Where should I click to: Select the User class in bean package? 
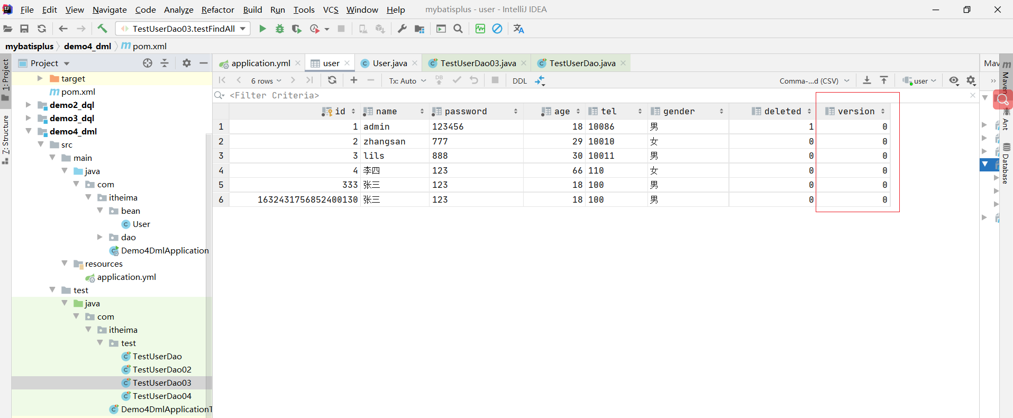[x=141, y=224]
